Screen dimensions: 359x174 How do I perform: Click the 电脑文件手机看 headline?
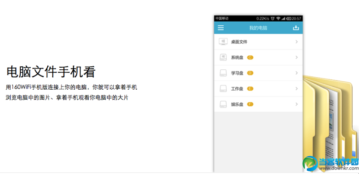(51, 72)
